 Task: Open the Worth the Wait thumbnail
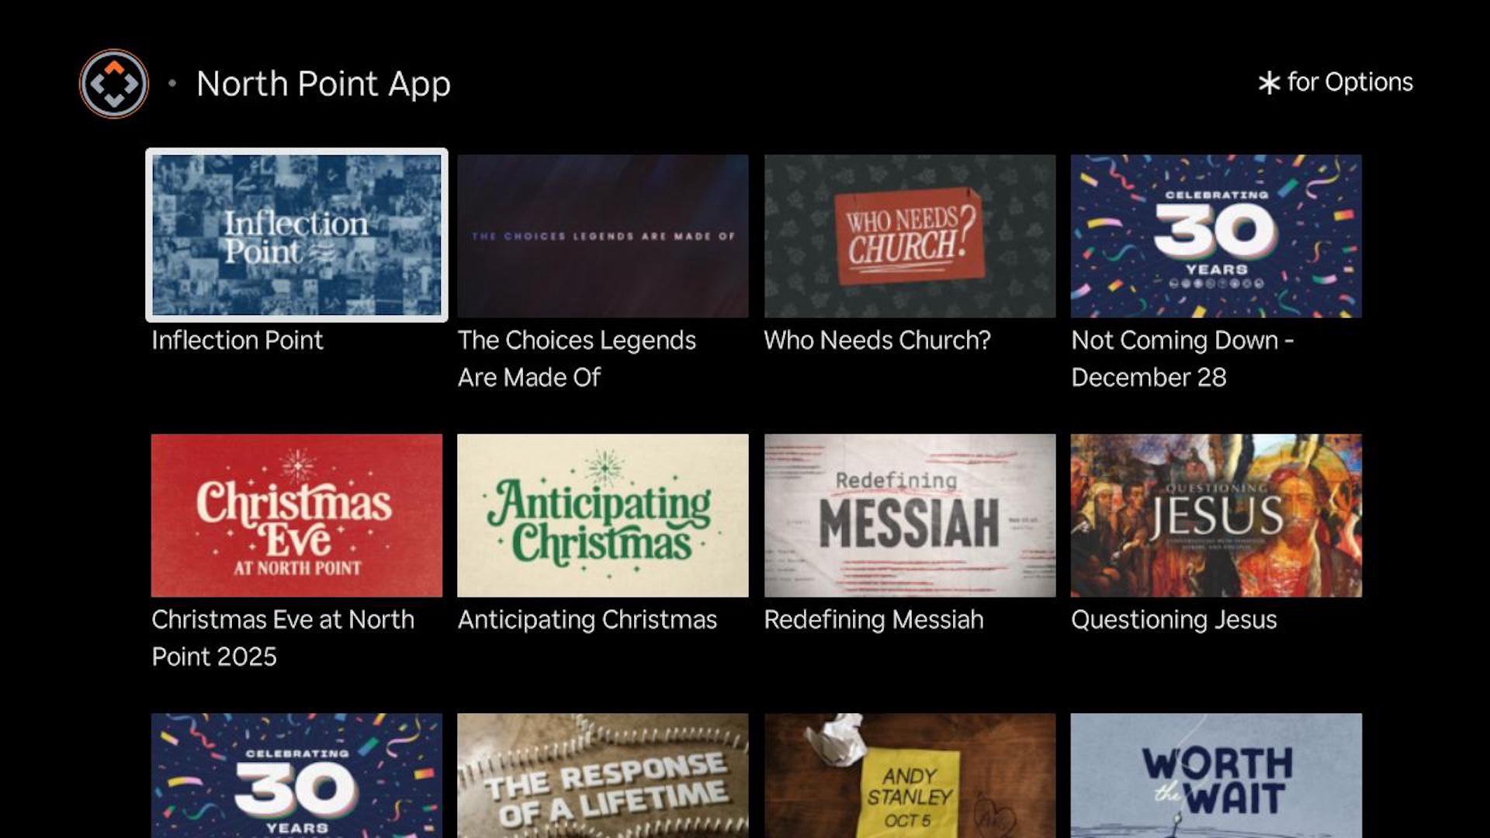click(1216, 775)
